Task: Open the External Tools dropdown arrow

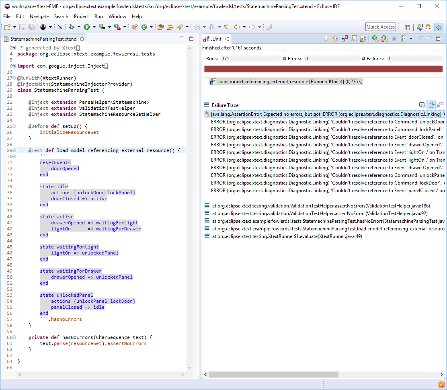Action: [125, 27]
